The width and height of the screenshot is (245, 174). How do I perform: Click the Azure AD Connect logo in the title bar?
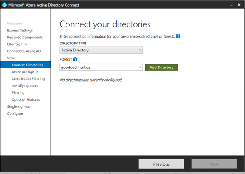[x=4, y=5]
